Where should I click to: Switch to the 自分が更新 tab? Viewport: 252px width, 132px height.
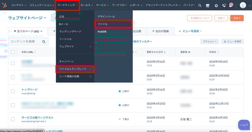[160, 31]
